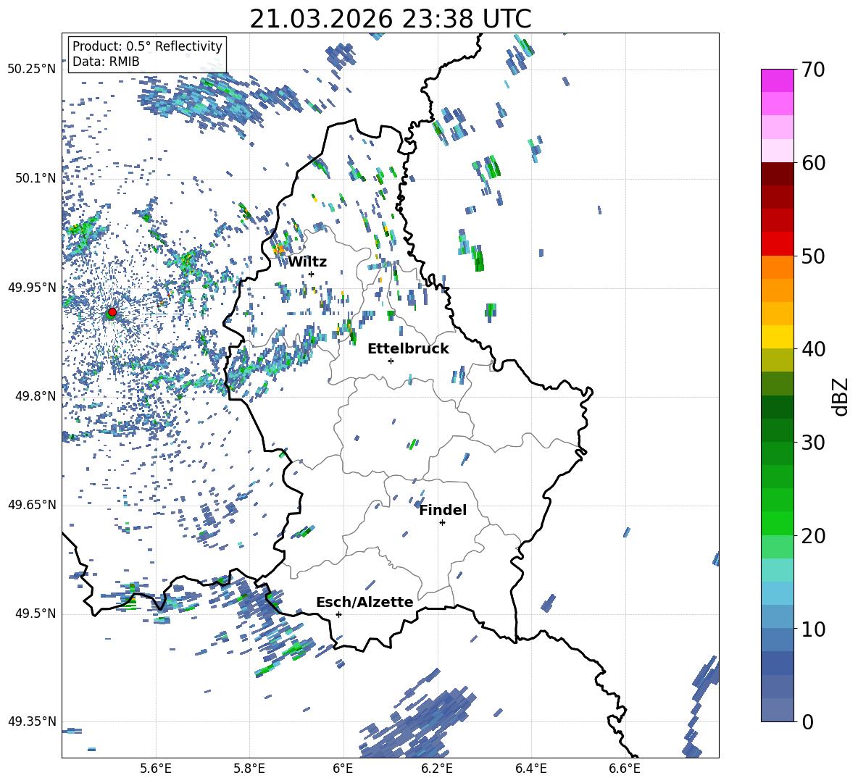The width and height of the screenshot is (858, 783).
Task: Click the dBZ colorbar axis label
Action: click(840, 395)
